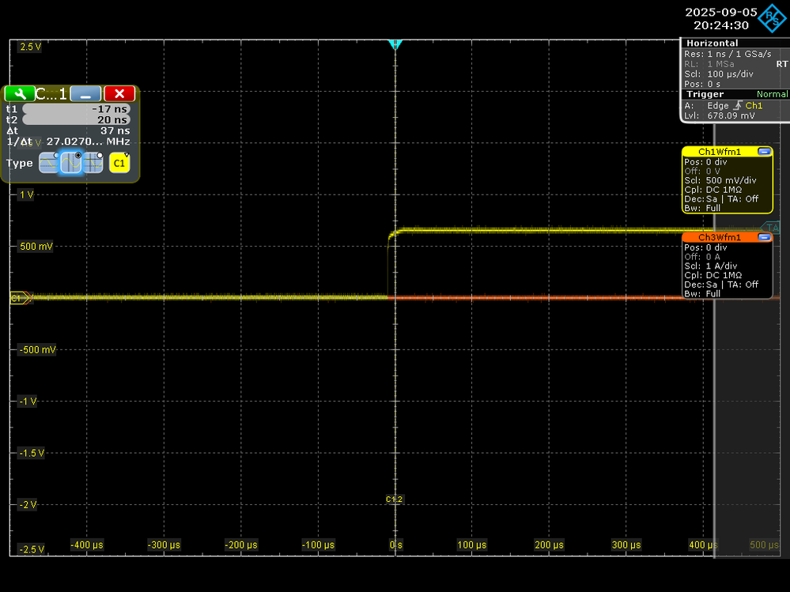Minimize the cursor results box

(85, 93)
